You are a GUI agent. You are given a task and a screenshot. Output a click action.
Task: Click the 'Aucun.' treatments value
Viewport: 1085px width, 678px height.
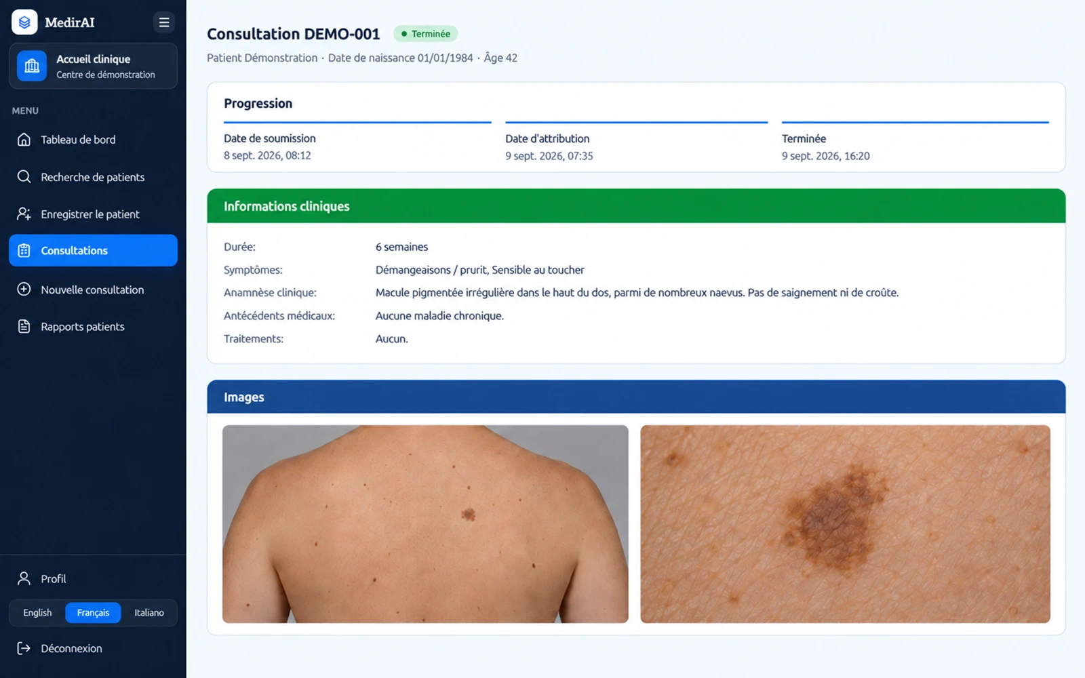392,339
